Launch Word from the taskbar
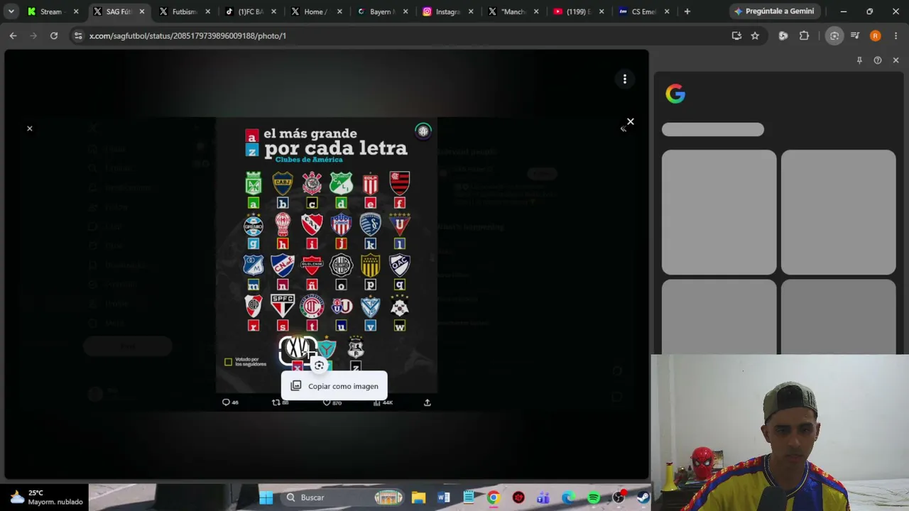The width and height of the screenshot is (909, 511). point(444,498)
